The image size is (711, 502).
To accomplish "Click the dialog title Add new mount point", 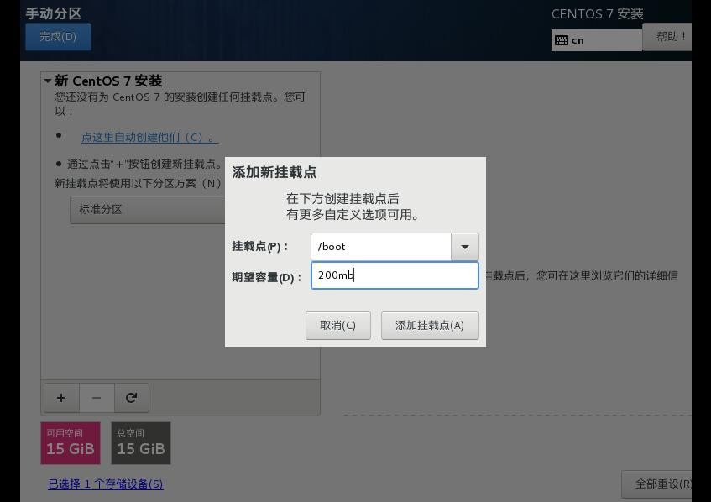I will [274, 172].
